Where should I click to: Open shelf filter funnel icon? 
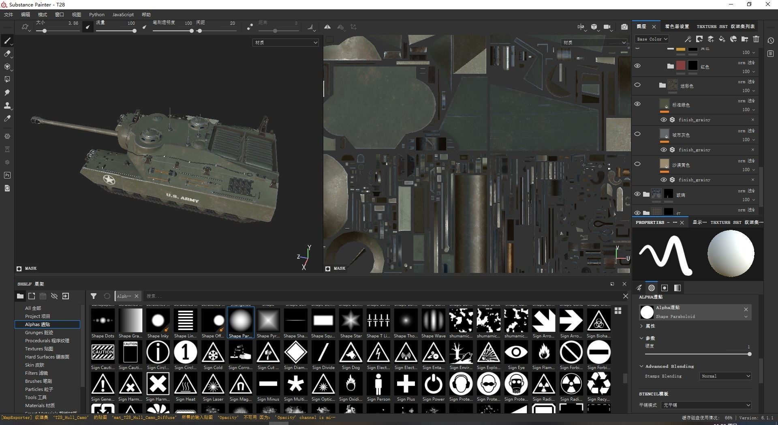pyautogui.click(x=94, y=296)
